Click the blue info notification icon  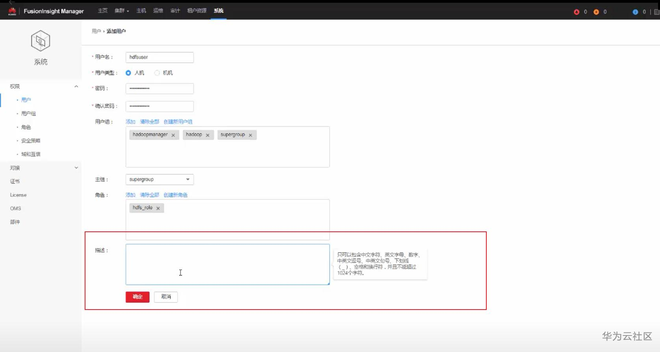point(635,12)
